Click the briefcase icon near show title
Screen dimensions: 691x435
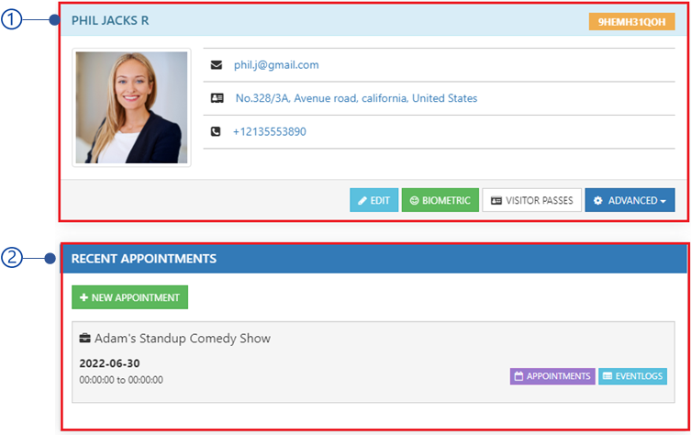pos(84,338)
